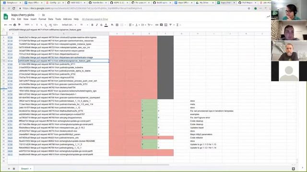Viewport: 307px width, 172px height.
Task: Click the Redo icon in the toolbar
Action: [10, 25]
